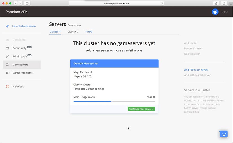This screenshot has width=233, height=143.
Task: Show all Safari tabs overview
Action: [224, 3]
